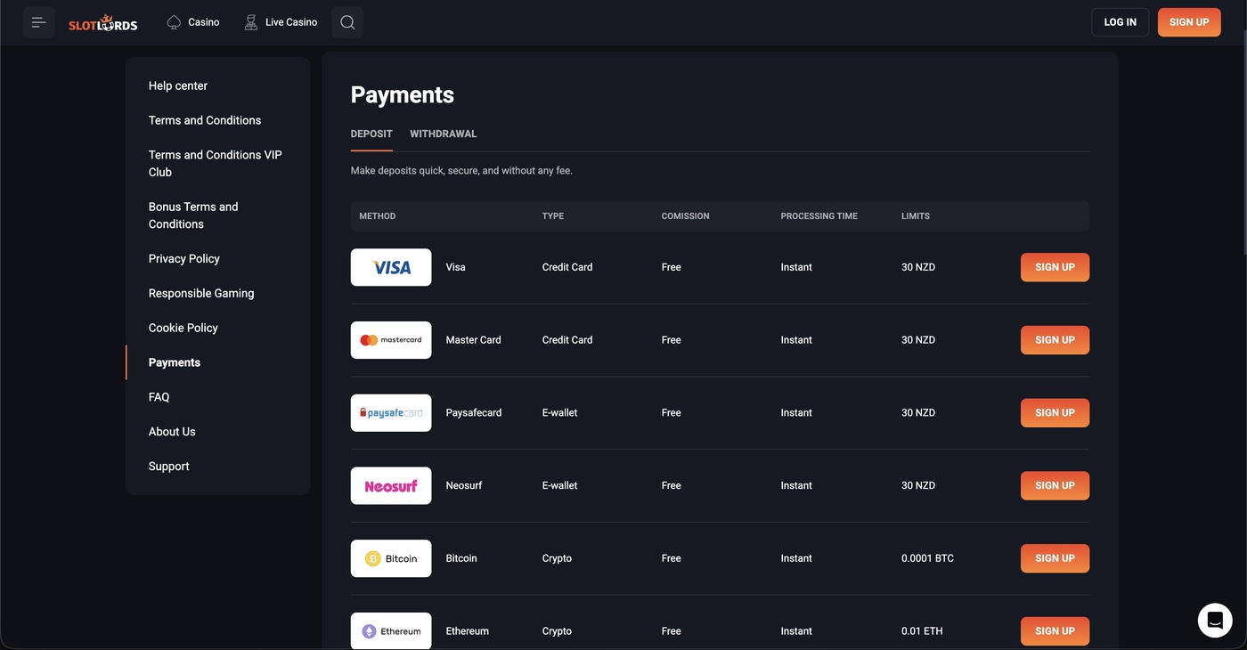Sign up from the Visa row
This screenshot has height=650, width=1247.
pos(1055,267)
